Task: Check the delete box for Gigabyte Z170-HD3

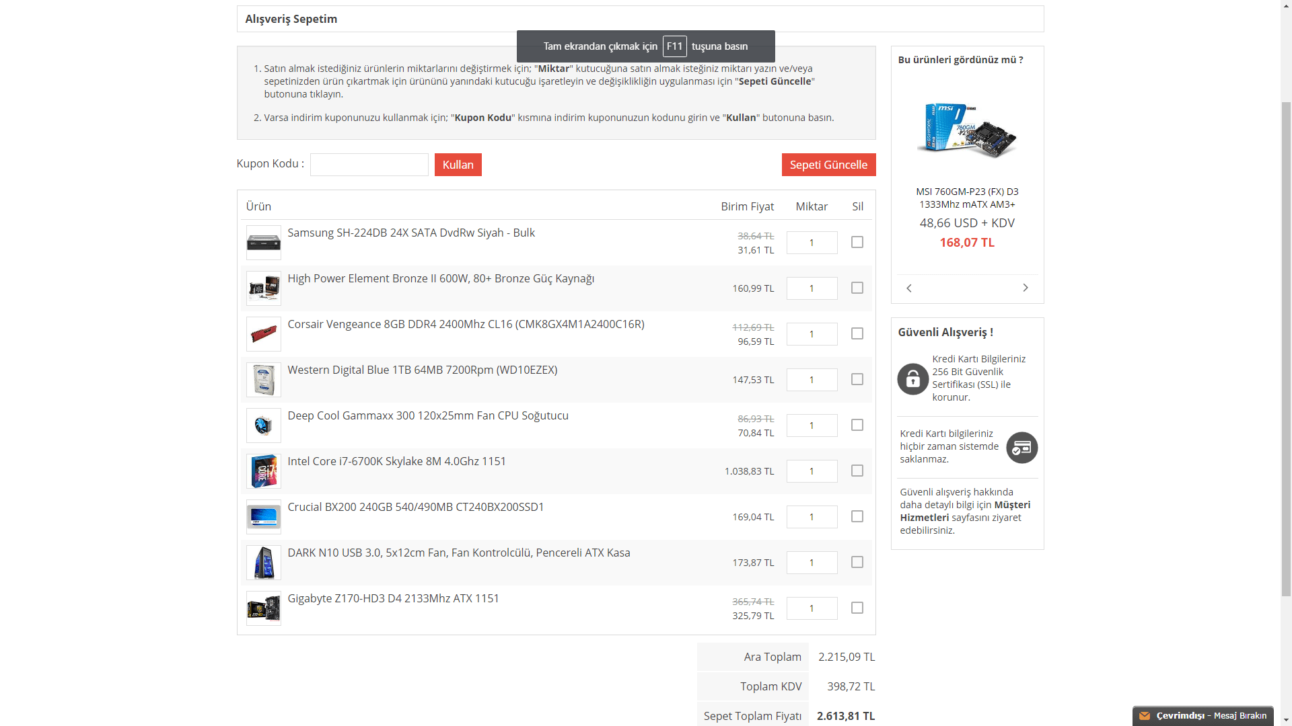Action: [857, 608]
